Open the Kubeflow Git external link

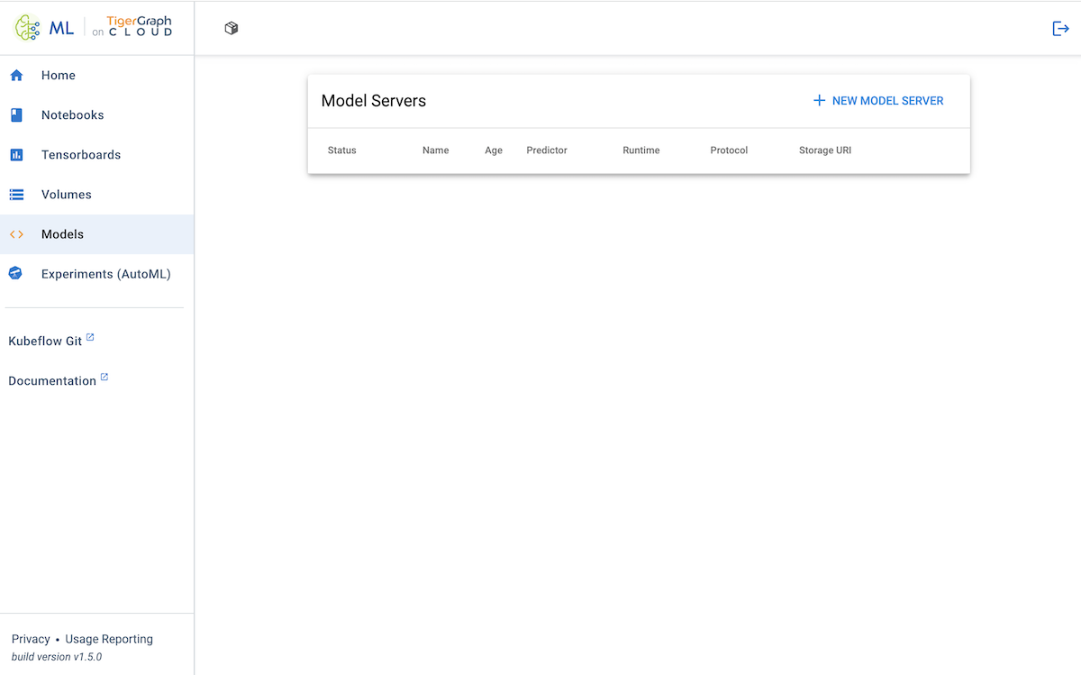[x=43, y=341]
